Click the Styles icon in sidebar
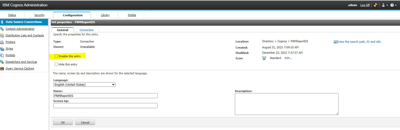The image size is (400, 130). point(2,49)
